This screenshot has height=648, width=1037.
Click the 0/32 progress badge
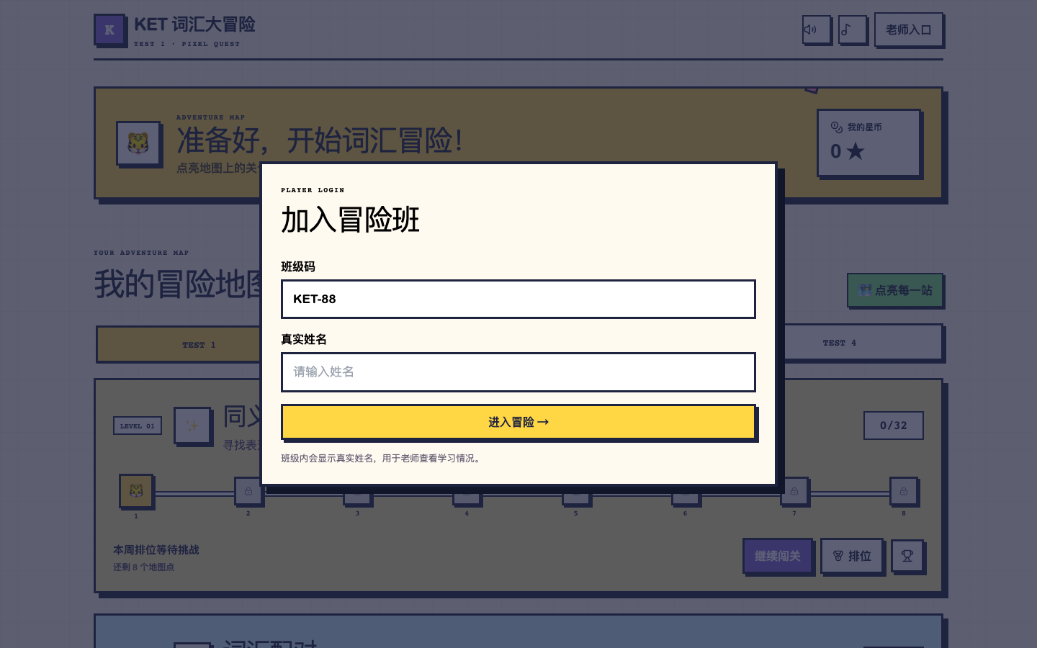[x=894, y=426]
